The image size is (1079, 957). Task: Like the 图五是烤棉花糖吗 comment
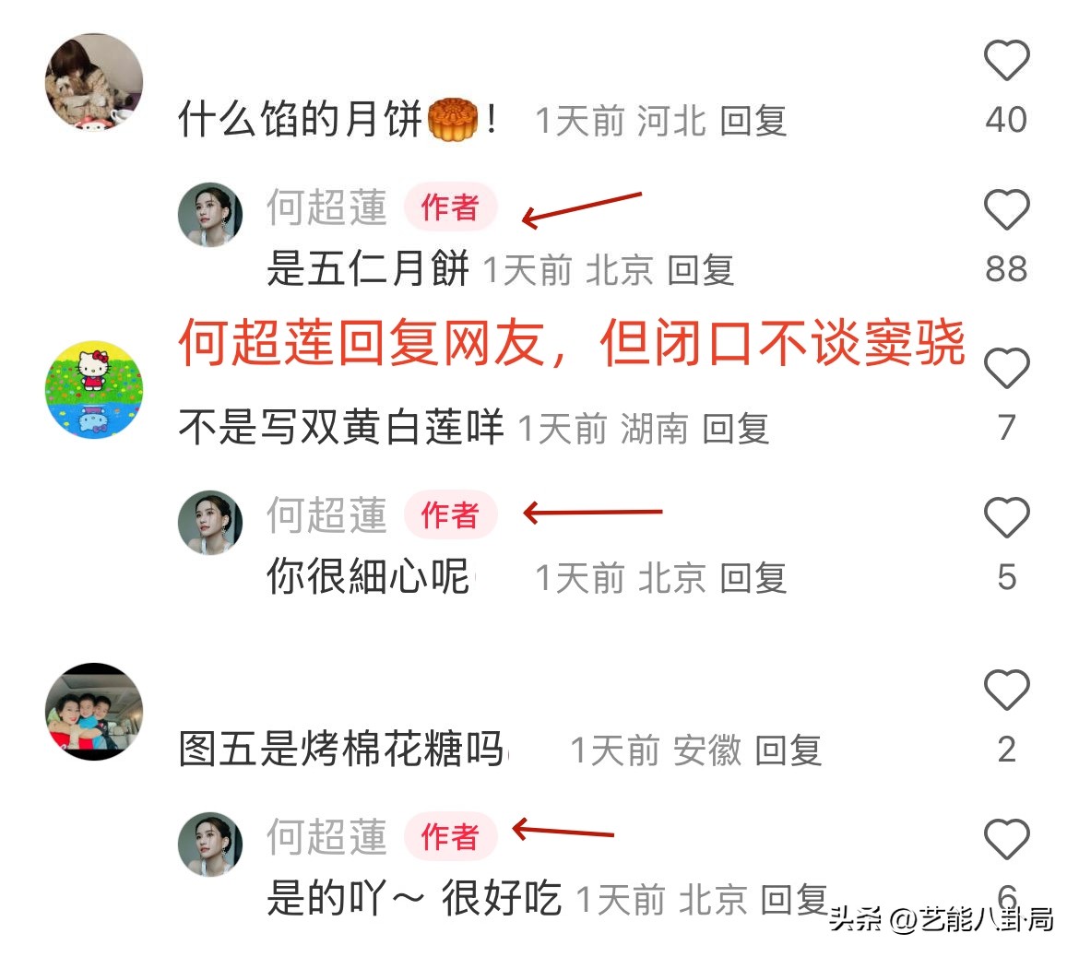point(1007,690)
